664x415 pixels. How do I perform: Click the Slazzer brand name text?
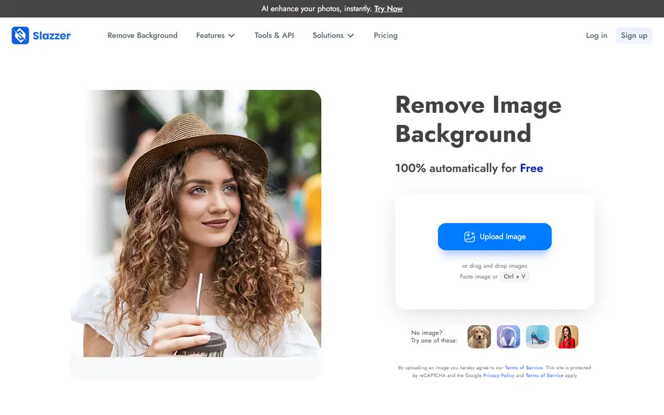pyautogui.click(x=52, y=36)
